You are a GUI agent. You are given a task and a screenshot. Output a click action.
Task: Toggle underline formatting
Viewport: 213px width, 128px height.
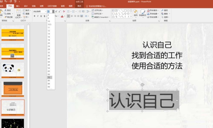coord(42,16)
